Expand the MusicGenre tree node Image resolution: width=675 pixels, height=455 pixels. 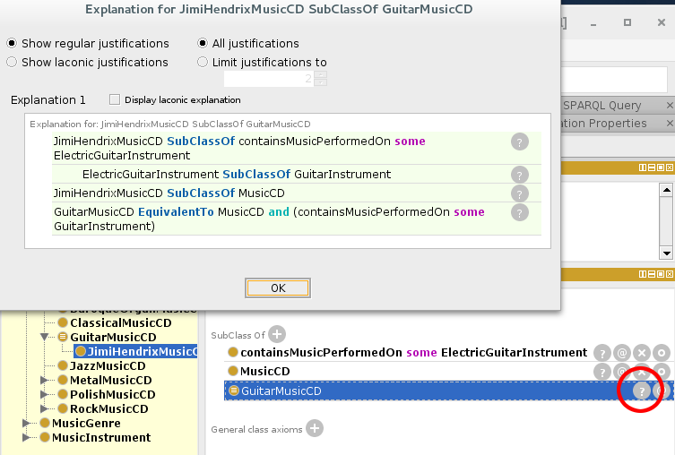click(x=26, y=423)
